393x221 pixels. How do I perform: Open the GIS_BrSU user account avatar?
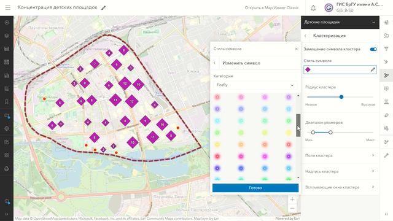(329, 8)
